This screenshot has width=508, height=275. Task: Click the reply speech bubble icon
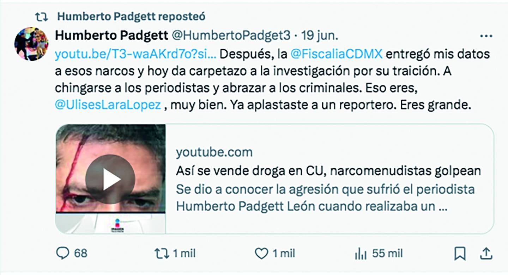point(63,253)
